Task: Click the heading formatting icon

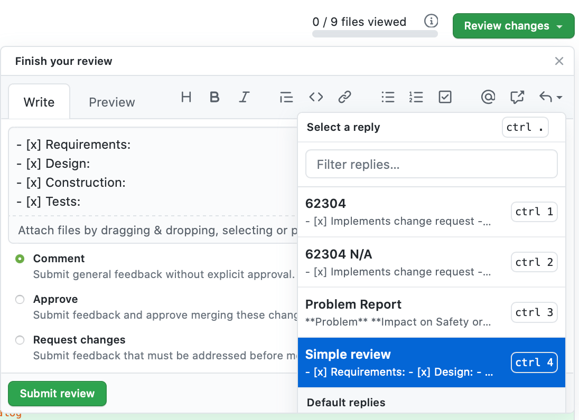Action: pos(186,97)
